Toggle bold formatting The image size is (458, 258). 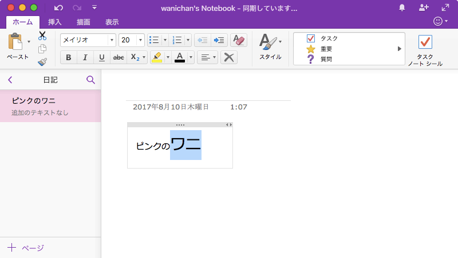point(69,57)
